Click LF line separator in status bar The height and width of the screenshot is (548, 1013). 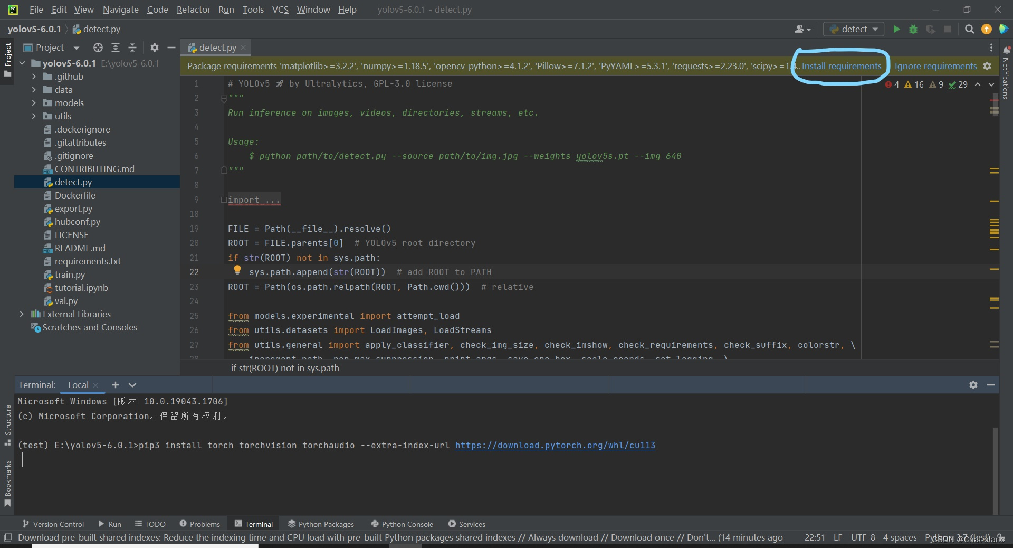[837, 537]
